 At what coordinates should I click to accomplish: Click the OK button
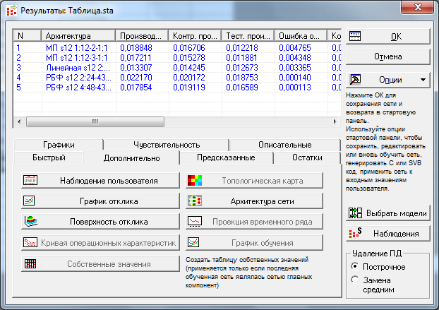coord(388,37)
